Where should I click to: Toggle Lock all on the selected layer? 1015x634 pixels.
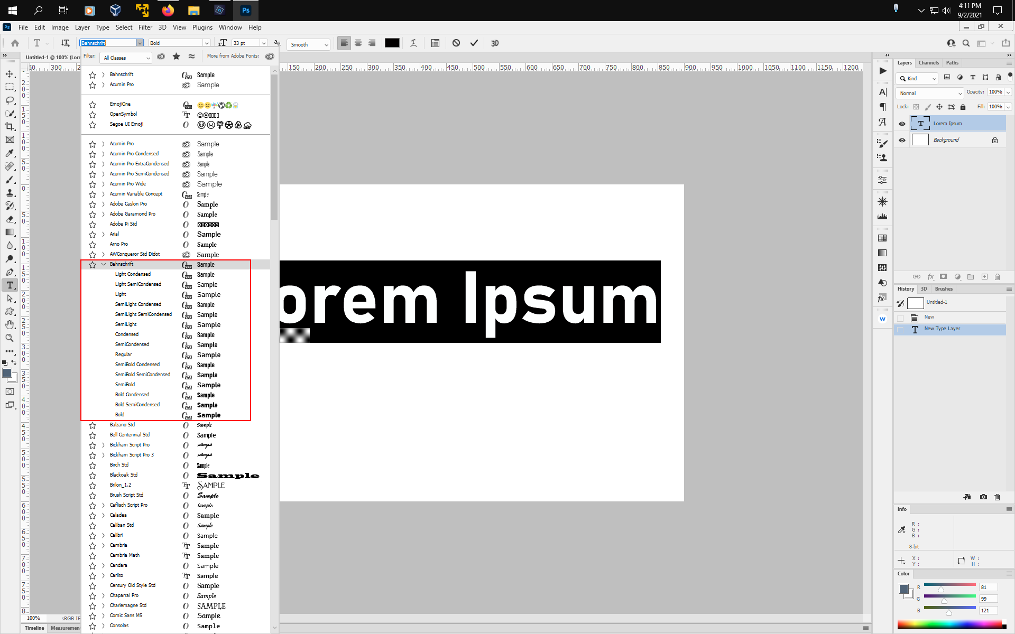[963, 107]
